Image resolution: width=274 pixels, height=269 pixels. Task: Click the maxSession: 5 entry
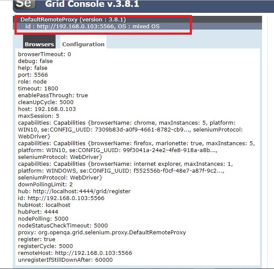point(38,116)
